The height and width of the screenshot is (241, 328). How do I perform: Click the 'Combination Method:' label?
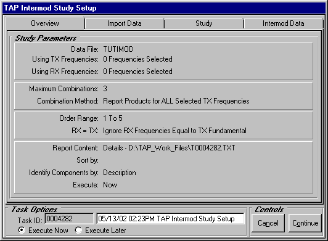68,101
